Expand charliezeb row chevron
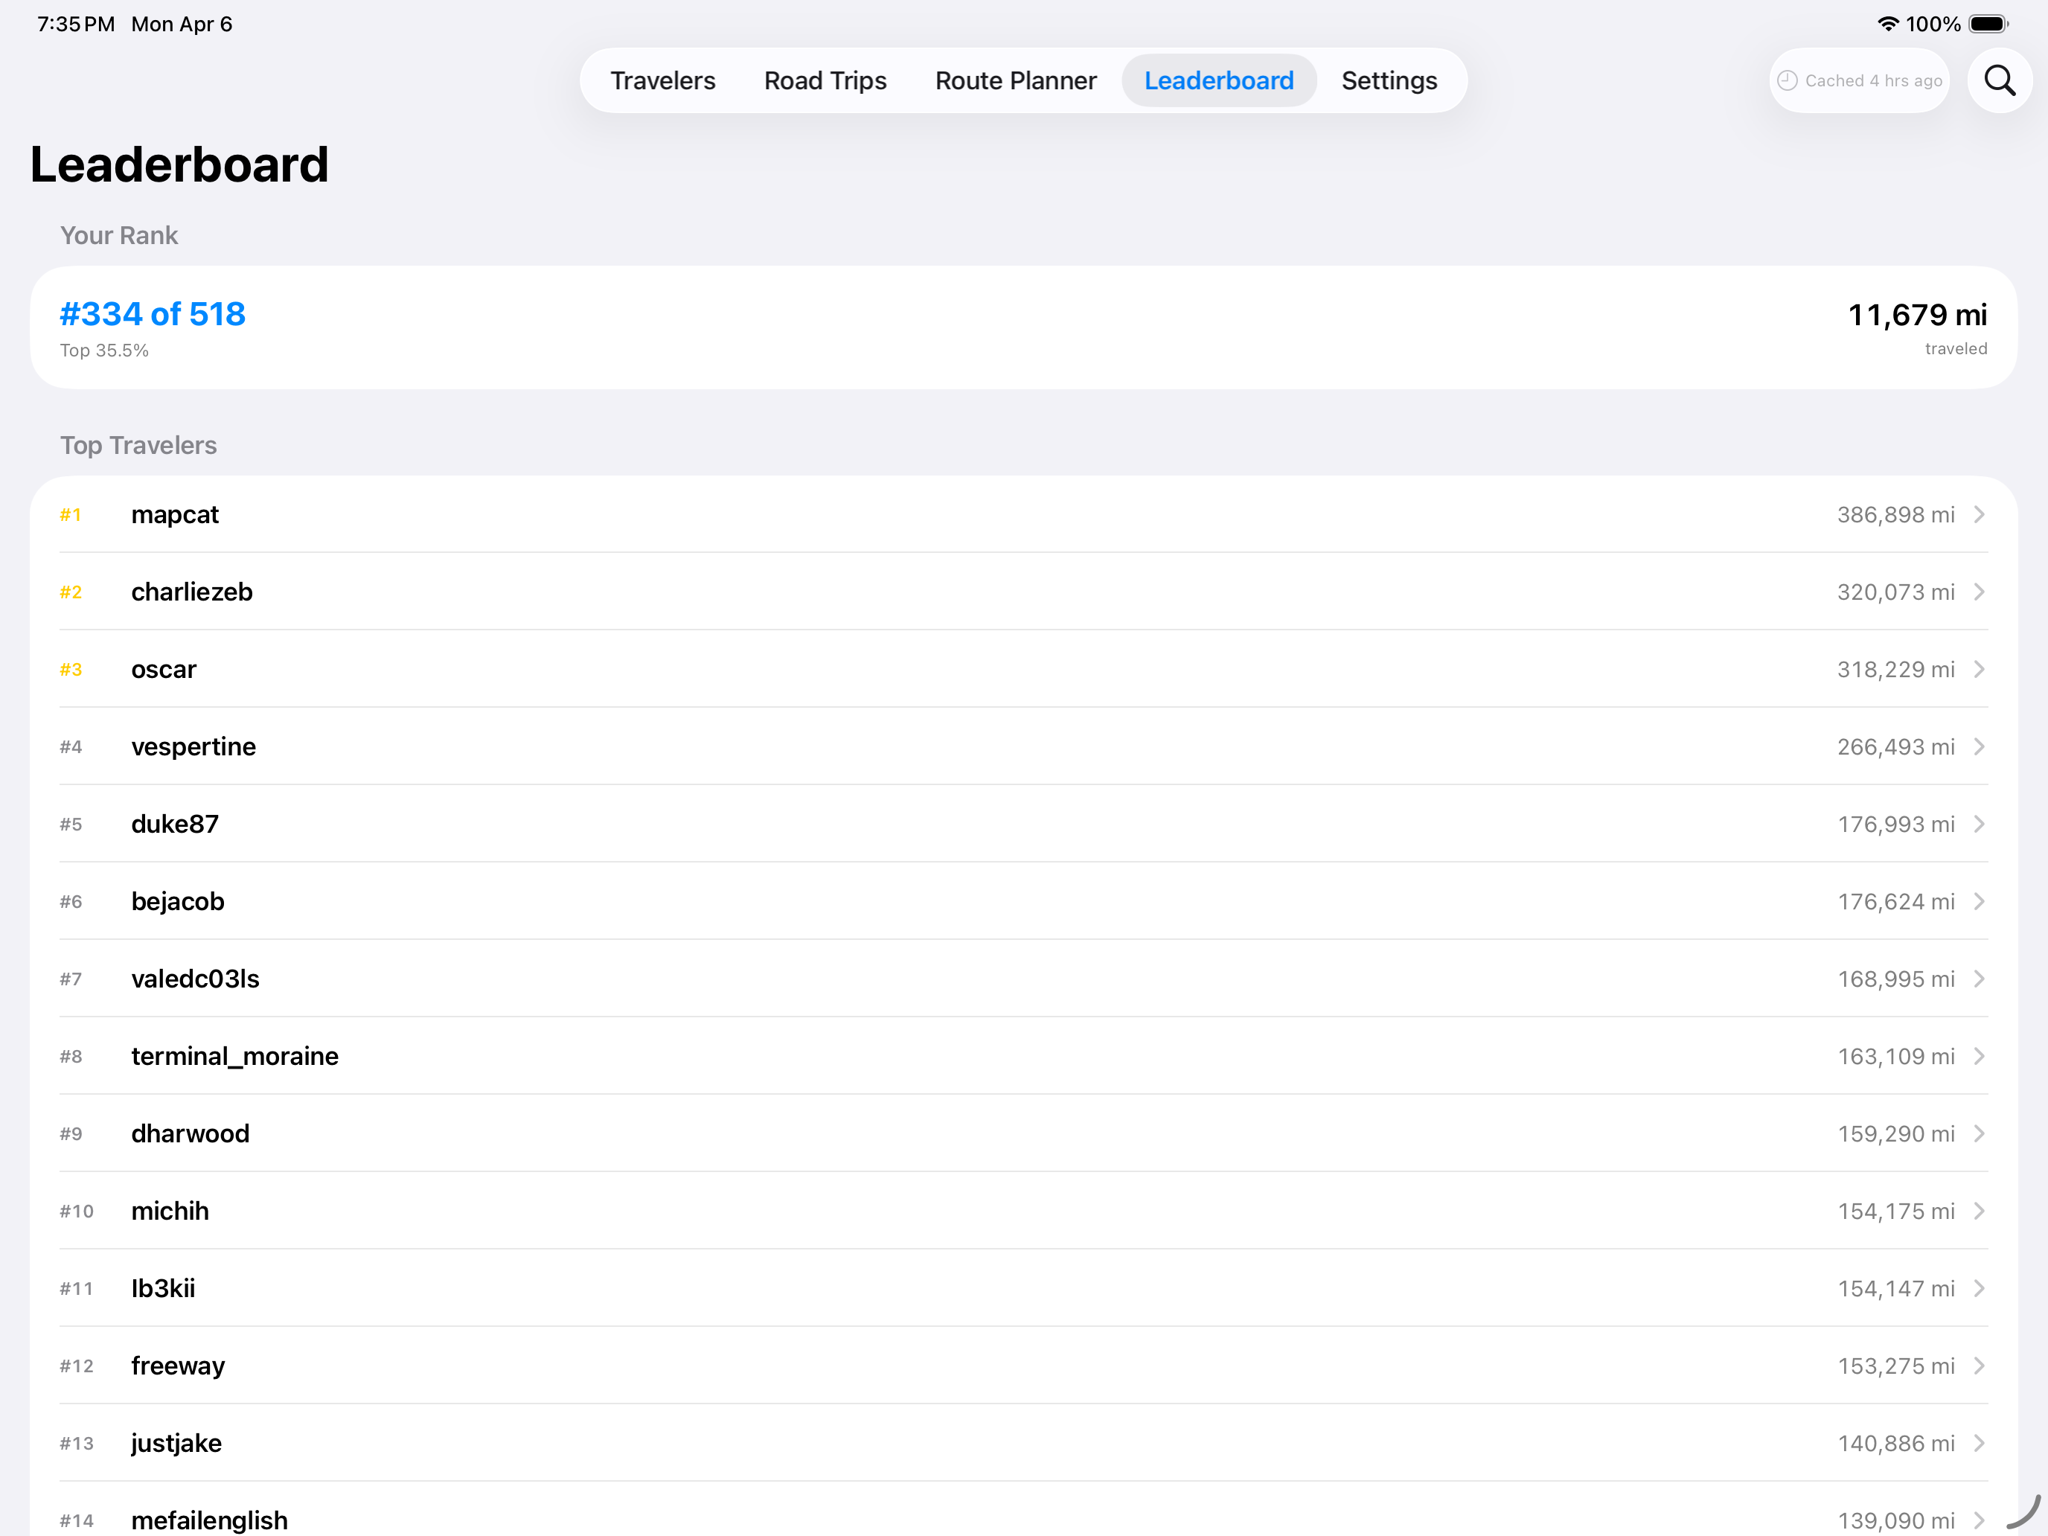This screenshot has width=2048, height=1536. coord(1979,592)
